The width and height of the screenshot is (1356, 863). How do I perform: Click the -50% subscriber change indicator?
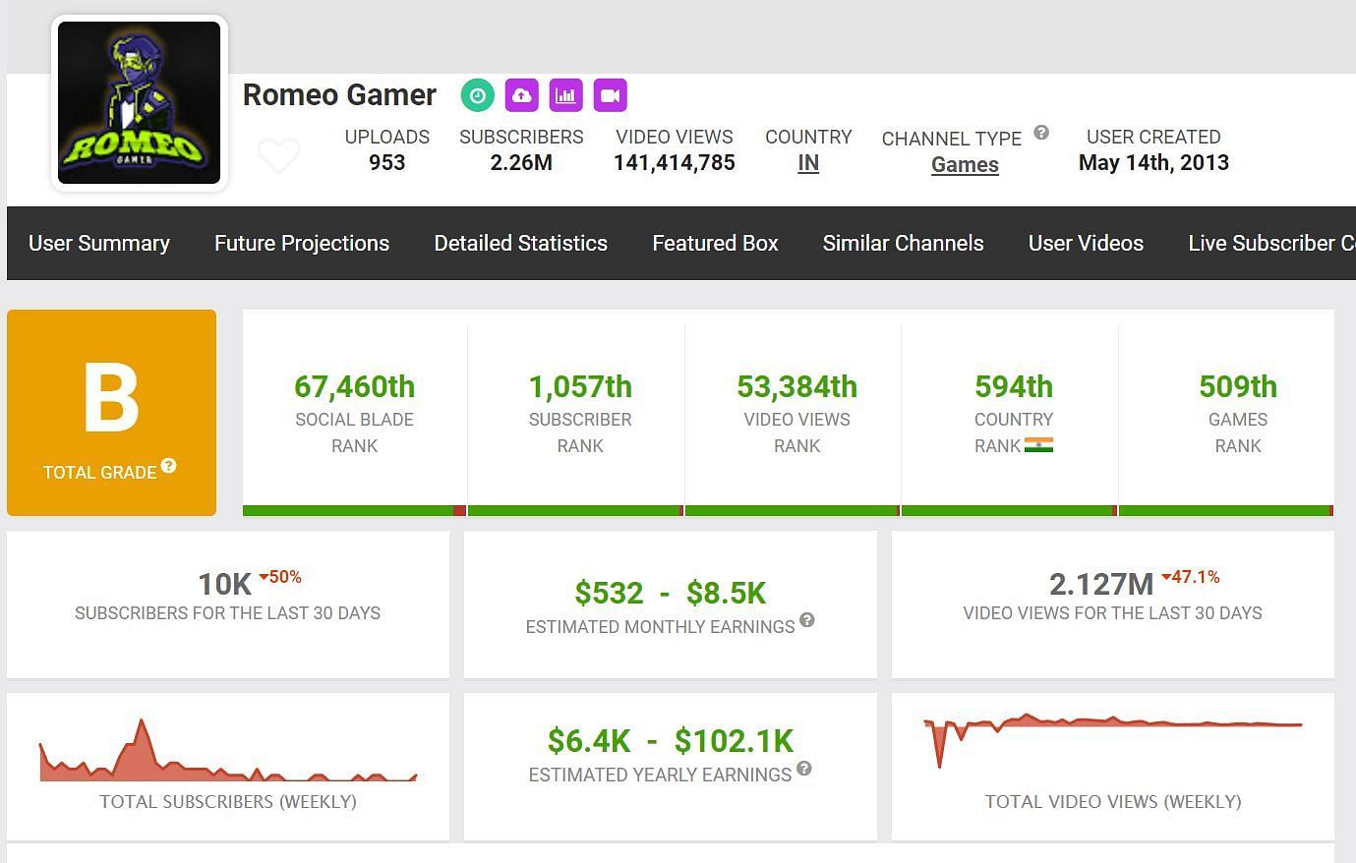[280, 577]
